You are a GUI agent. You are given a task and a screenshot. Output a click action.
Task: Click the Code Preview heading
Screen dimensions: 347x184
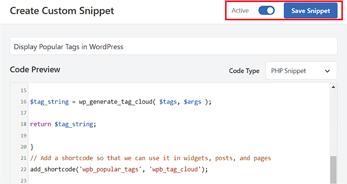coord(35,70)
